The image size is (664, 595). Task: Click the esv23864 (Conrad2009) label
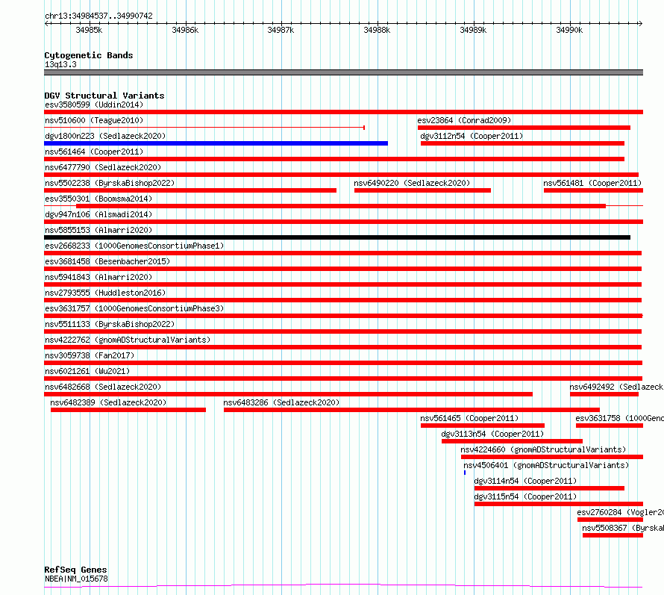(x=464, y=120)
